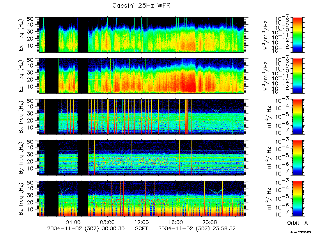Click the V²/m²/Hz unit label beside Ex colorbar
Viewport: 312px width, 234px height.
click(266, 35)
